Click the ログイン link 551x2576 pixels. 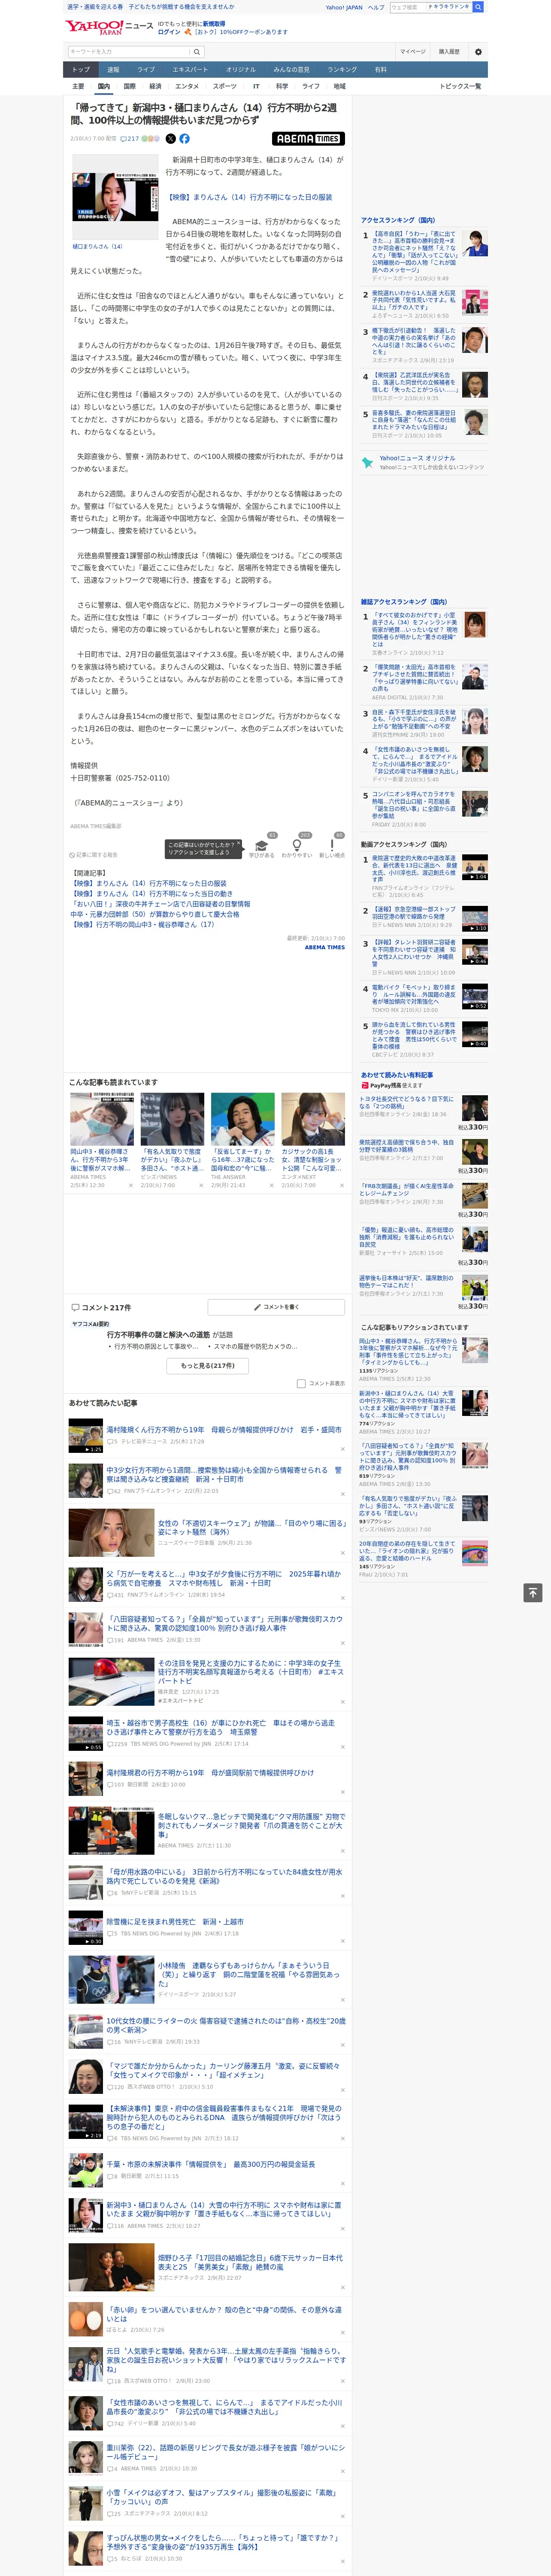click(169, 32)
